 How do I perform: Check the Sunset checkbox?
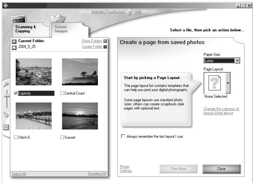click(x=62, y=137)
